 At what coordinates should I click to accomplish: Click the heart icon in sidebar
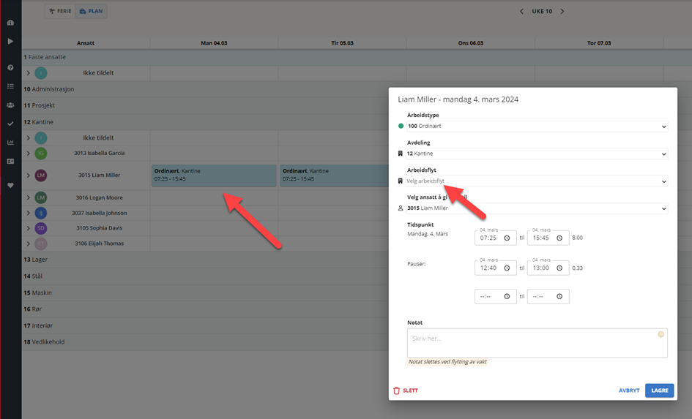[x=10, y=186]
